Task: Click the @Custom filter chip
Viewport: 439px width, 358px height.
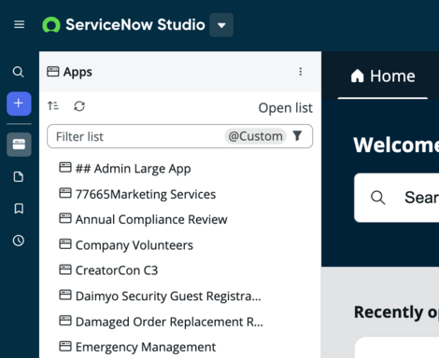Action: point(255,136)
